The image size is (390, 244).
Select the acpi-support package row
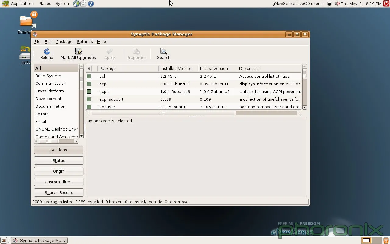(193, 99)
